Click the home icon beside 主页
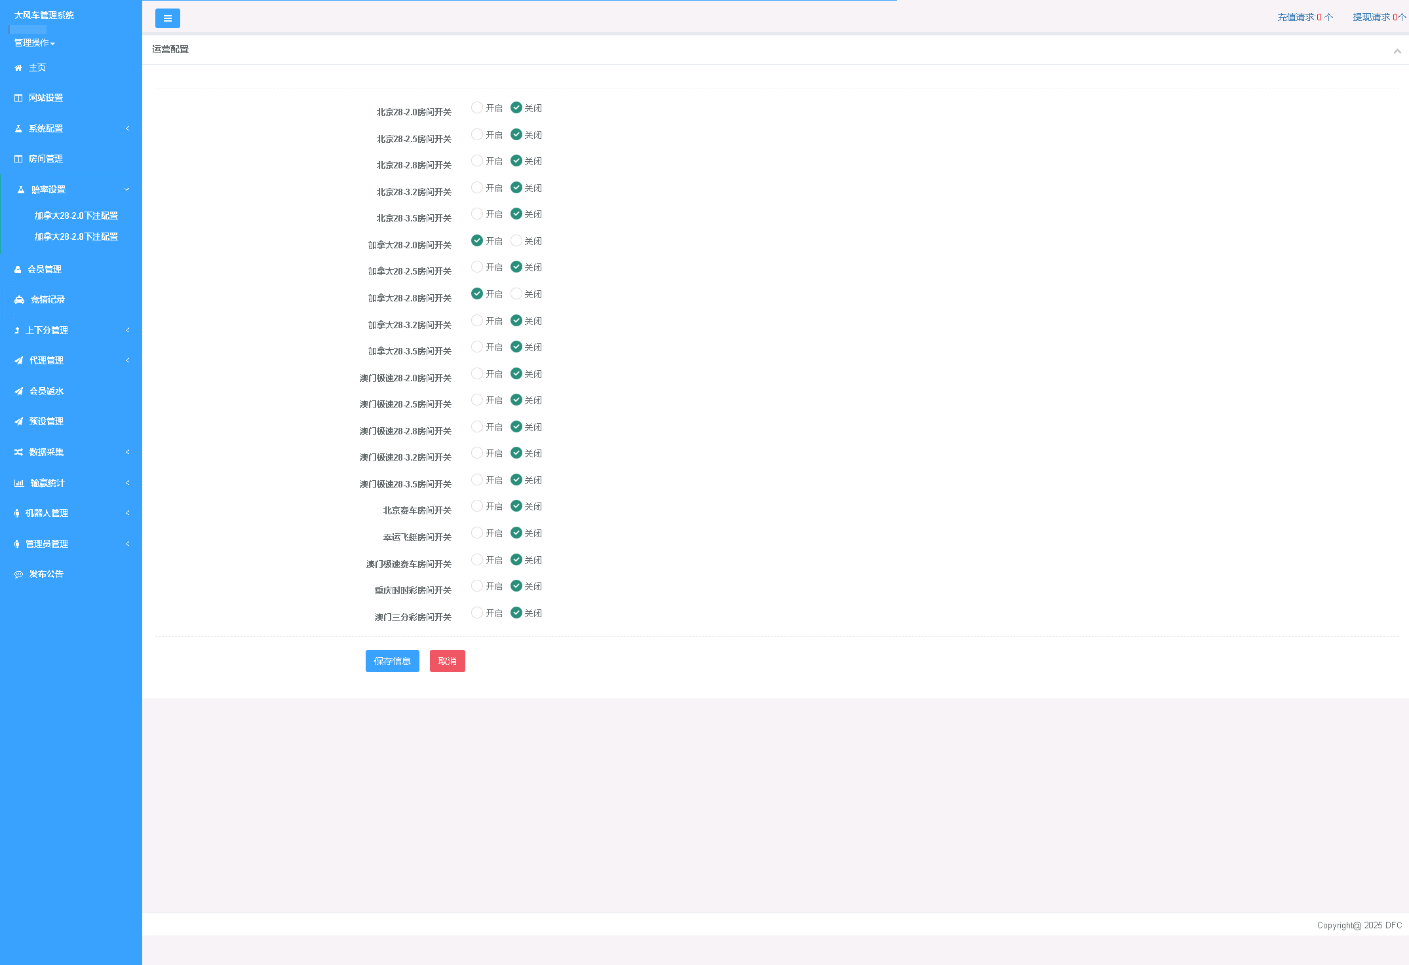Screen dimensions: 1409x965 [x=18, y=68]
